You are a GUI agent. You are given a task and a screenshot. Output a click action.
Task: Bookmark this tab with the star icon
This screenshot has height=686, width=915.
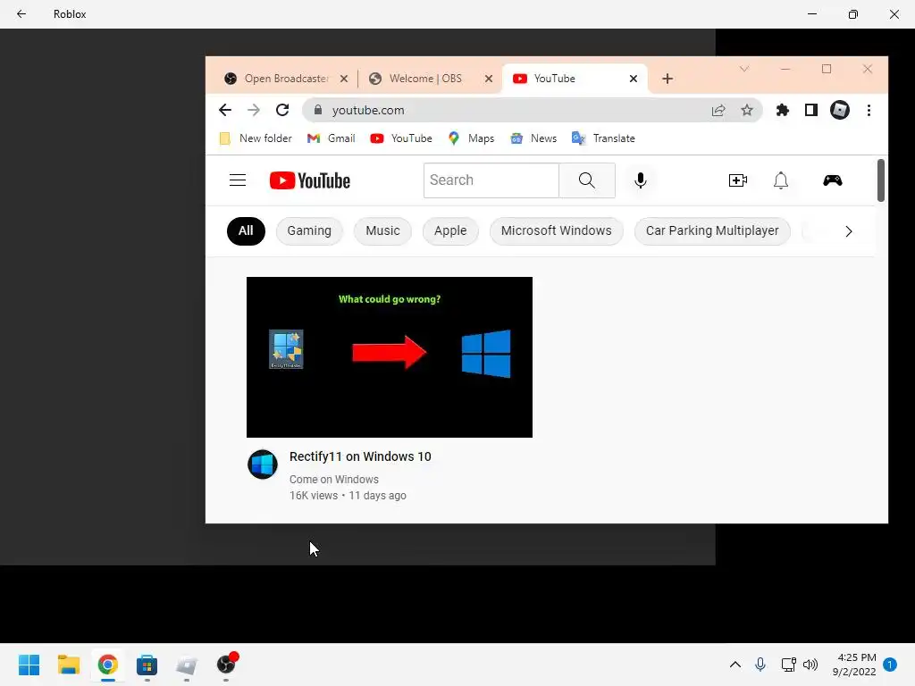click(747, 110)
